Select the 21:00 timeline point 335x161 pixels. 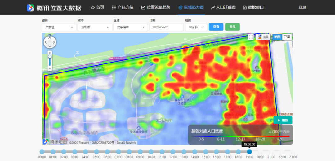click(271, 152)
